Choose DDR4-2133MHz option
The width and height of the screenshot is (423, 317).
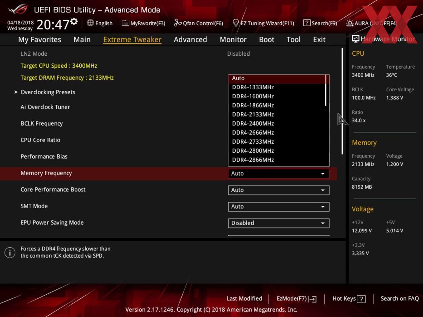pos(277,114)
